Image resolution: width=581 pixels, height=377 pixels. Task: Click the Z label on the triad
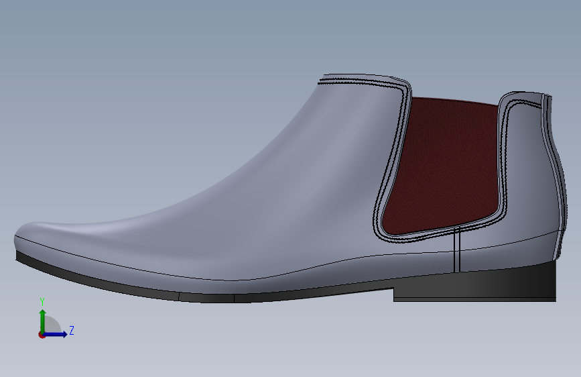(72, 330)
